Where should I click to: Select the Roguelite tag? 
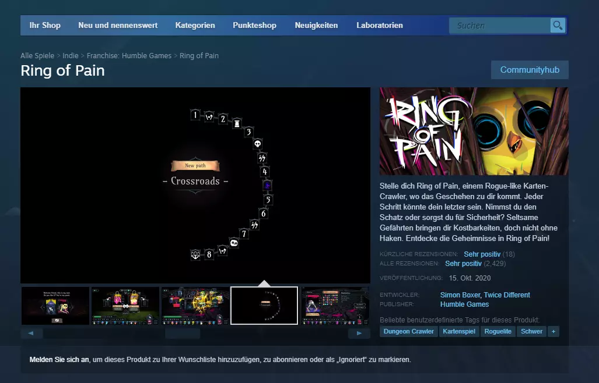coord(498,332)
